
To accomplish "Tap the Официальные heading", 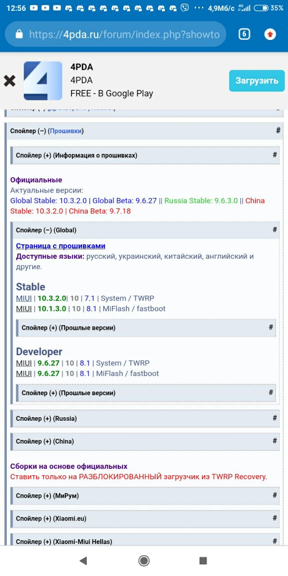I will 36,180.
